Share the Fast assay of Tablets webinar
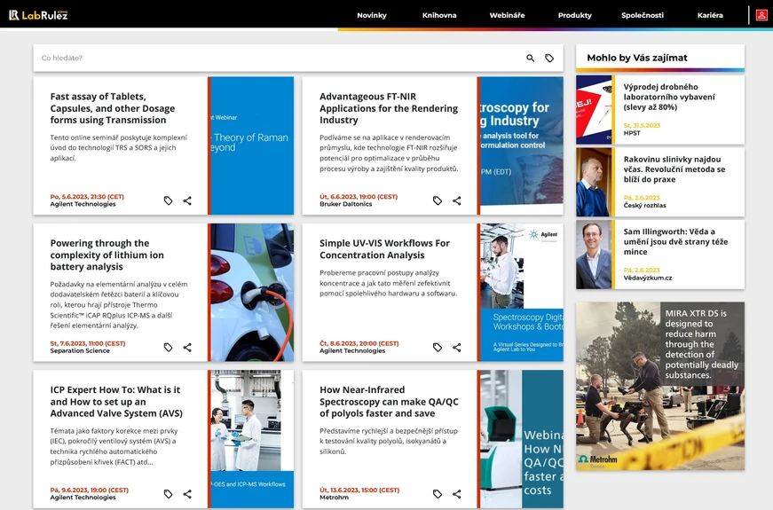The width and height of the screenshot is (773, 510). (x=187, y=200)
